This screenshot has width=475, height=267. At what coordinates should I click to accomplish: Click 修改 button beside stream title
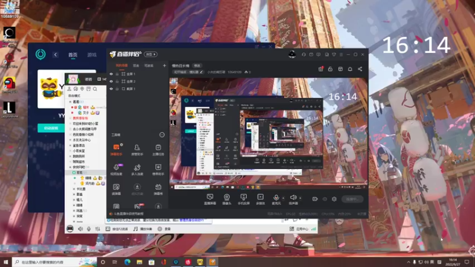(197, 66)
